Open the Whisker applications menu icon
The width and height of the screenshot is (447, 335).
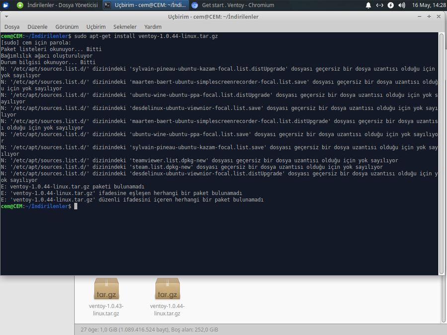(x=5, y=5)
